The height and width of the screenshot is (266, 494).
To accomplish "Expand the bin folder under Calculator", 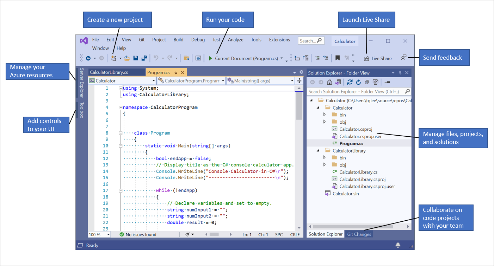I will [325, 115].
